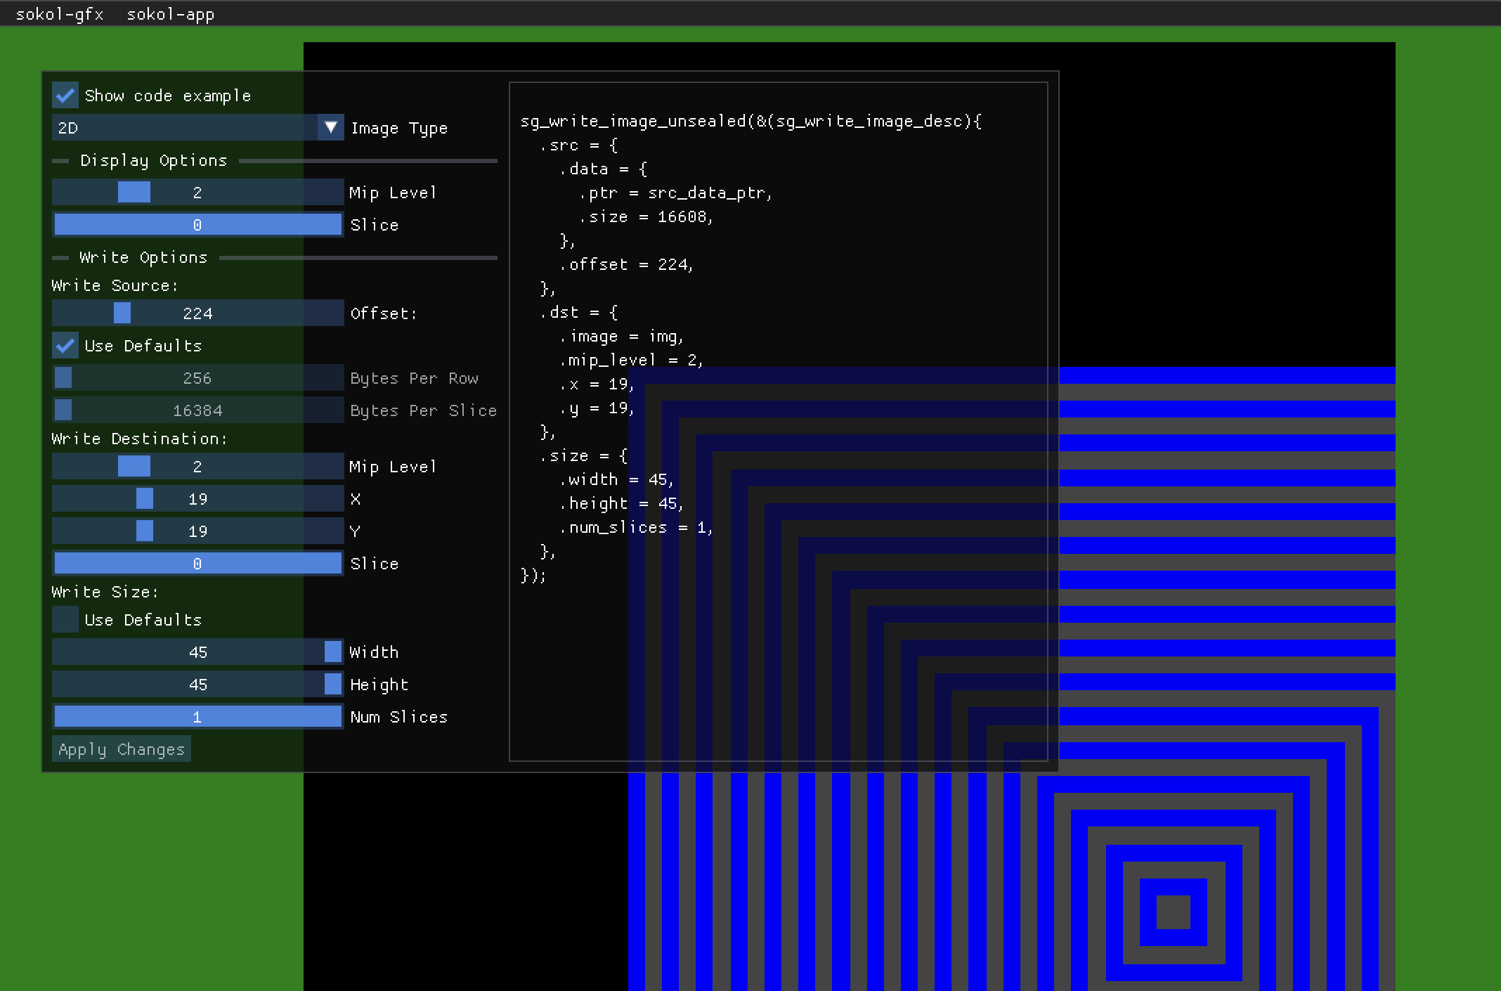
Task: Click the '.image = img,' code line
Action: (x=622, y=336)
